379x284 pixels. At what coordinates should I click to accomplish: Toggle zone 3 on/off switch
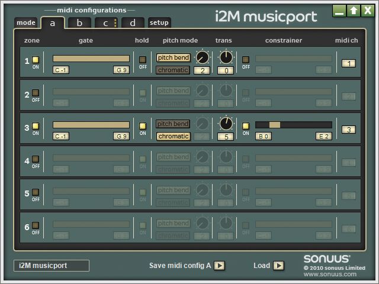click(x=36, y=126)
